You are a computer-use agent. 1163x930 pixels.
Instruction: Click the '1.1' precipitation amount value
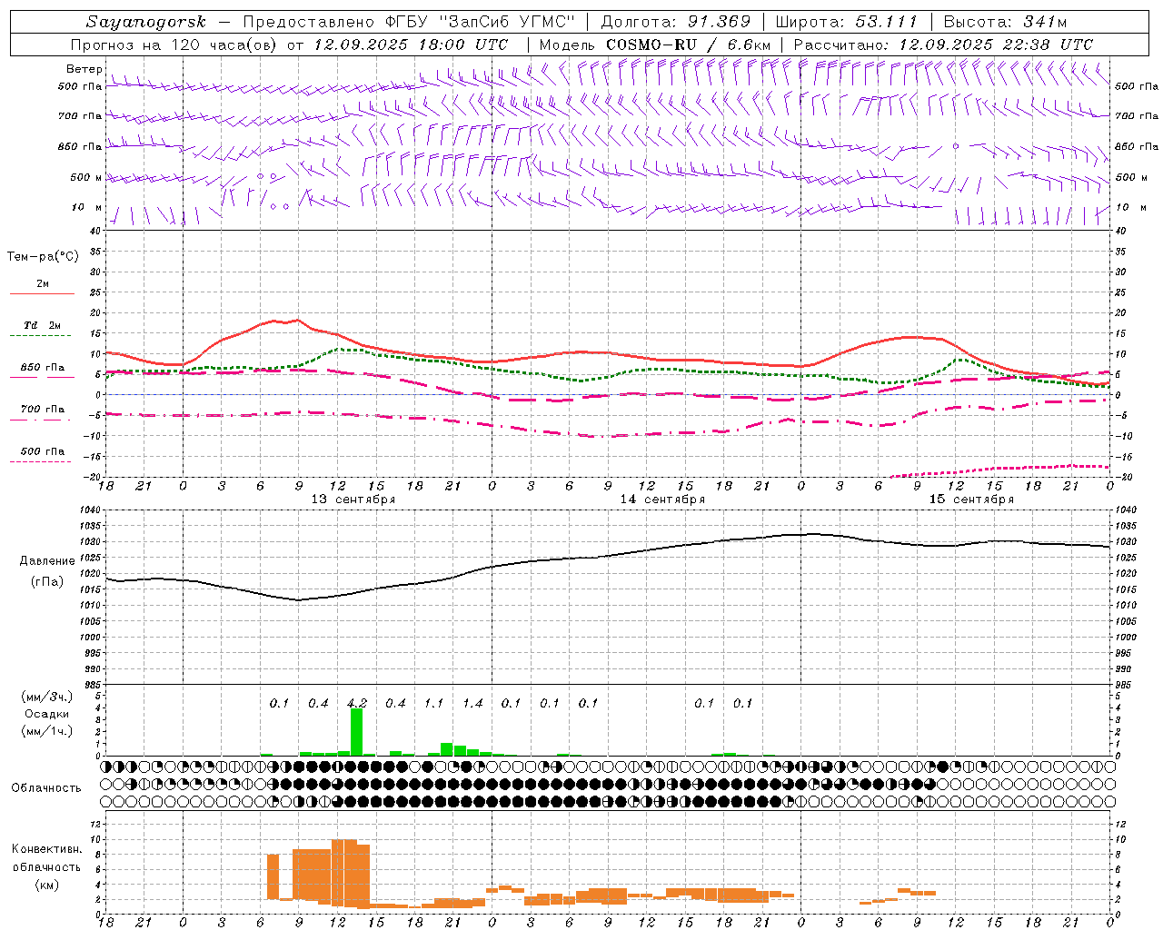pyautogui.click(x=434, y=703)
